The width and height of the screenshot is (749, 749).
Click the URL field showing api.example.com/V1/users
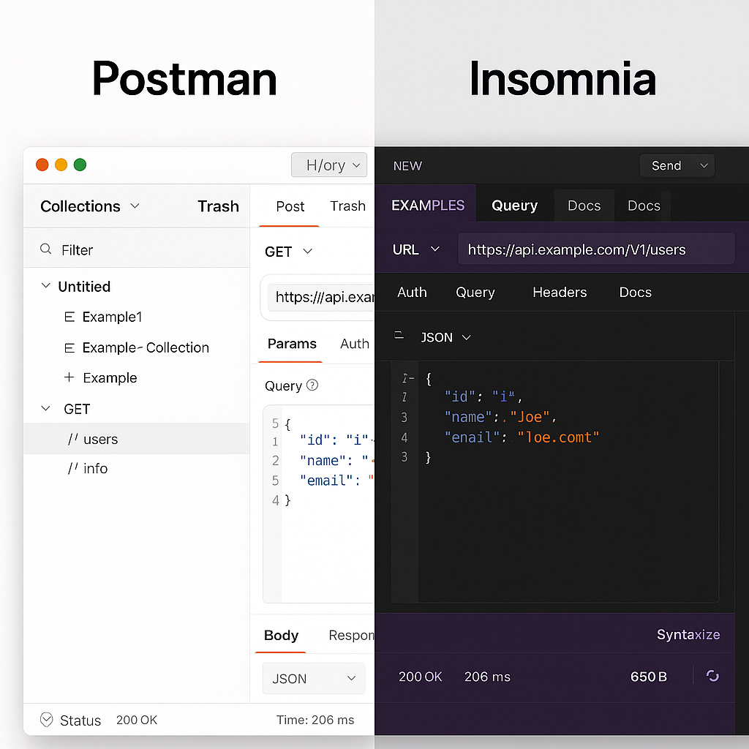pyautogui.click(x=595, y=249)
